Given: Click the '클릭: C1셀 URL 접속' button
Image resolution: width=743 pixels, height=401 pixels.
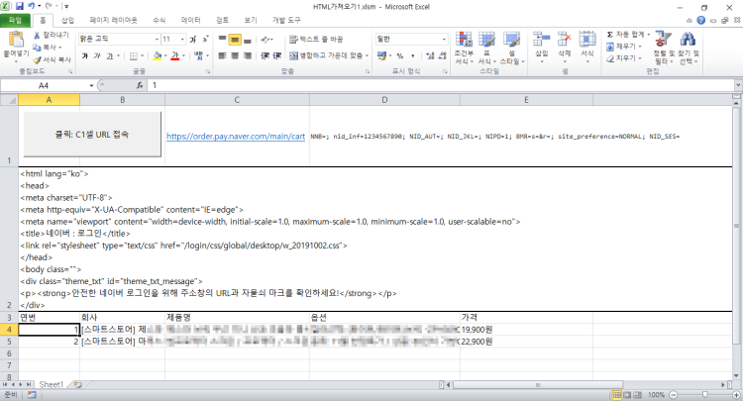Looking at the screenshot, I should click(x=92, y=135).
